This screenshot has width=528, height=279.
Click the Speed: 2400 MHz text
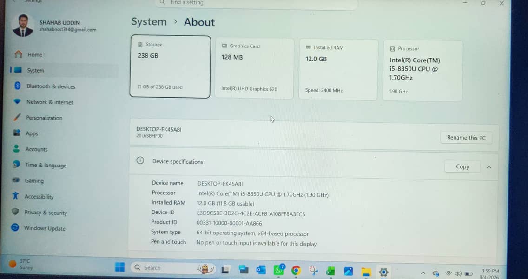tap(324, 90)
